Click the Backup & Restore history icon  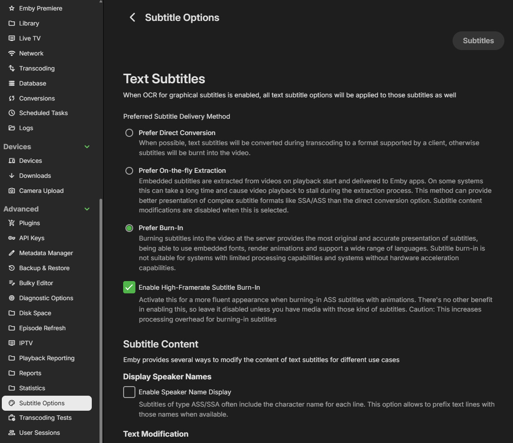pyautogui.click(x=12, y=268)
